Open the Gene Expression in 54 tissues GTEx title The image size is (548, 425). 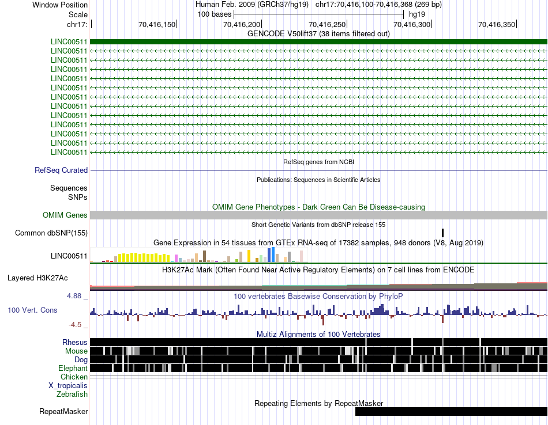click(x=318, y=242)
